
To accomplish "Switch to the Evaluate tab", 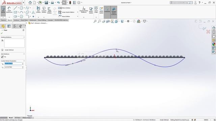I will [50, 20].
